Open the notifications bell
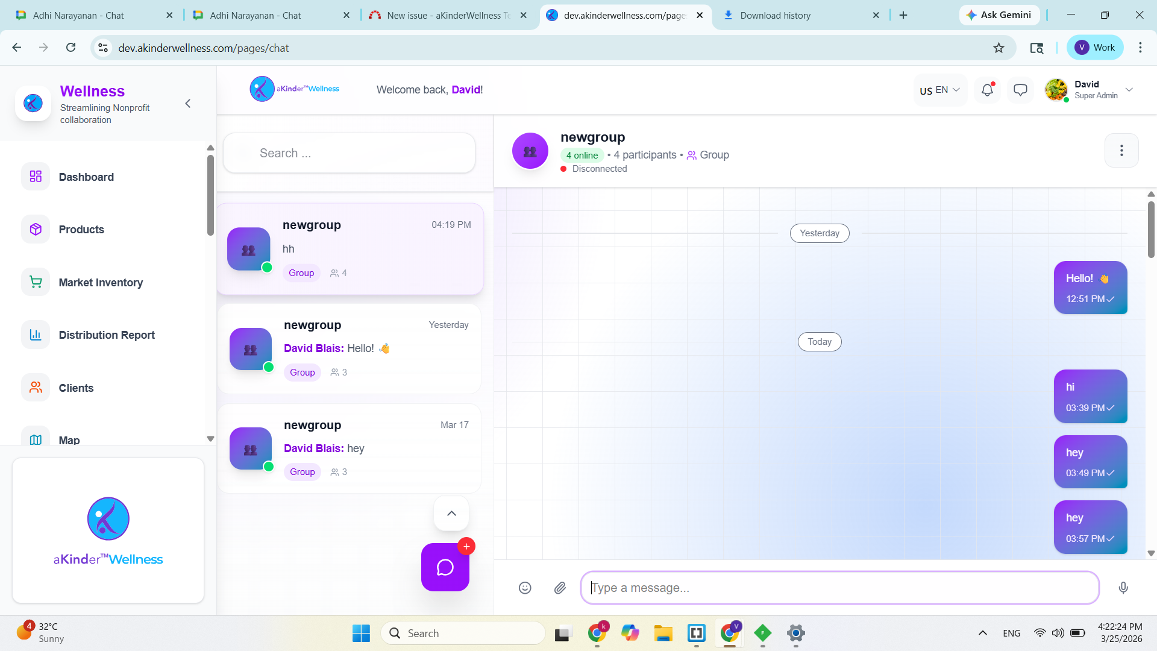 point(987,90)
